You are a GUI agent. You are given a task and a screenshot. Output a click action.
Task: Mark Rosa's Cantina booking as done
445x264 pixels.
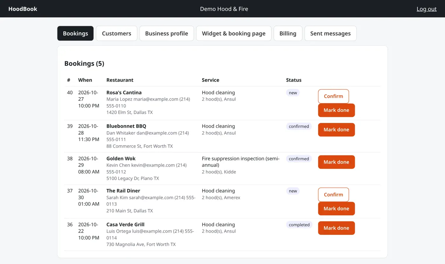click(x=336, y=110)
